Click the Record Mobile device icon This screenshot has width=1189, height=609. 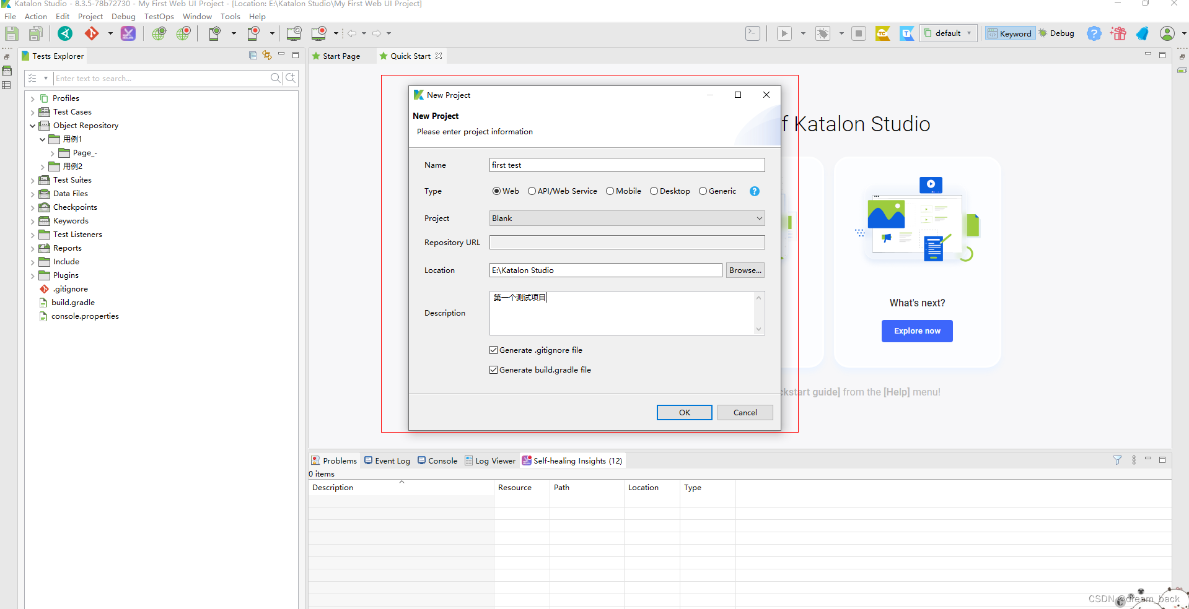point(253,33)
